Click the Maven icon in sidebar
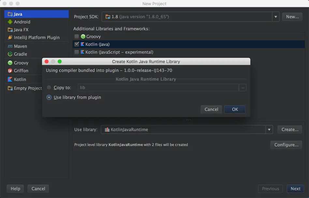Viewport: 309px width, 198px height. (10, 46)
